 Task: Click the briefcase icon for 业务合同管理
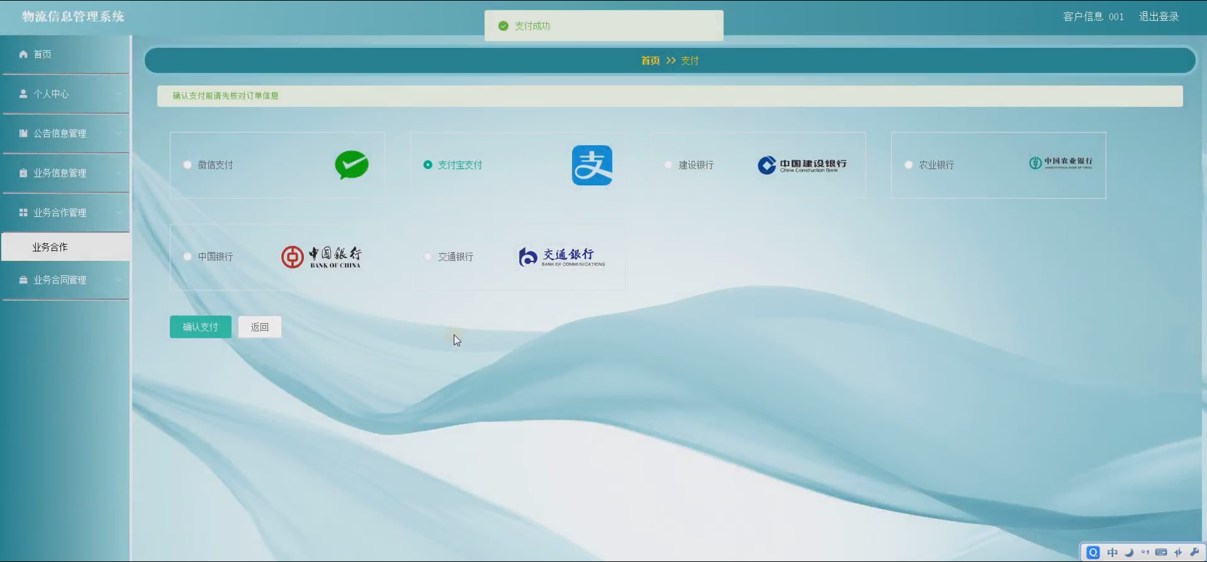(x=23, y=280)
